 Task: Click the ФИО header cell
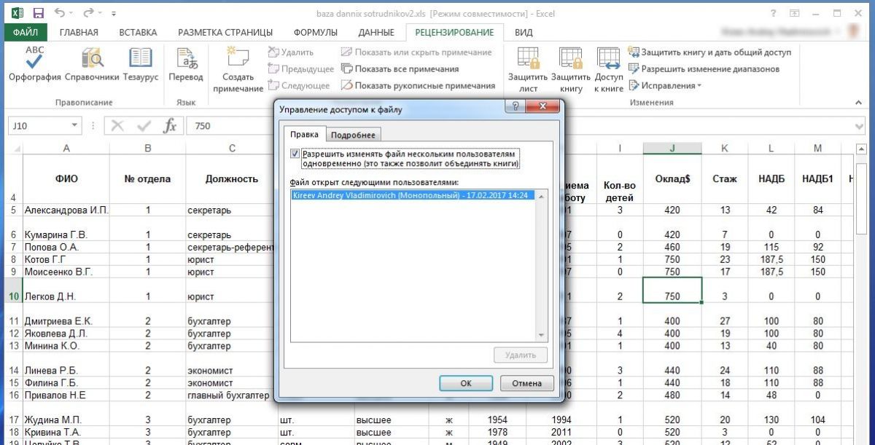tap(66, 178)
